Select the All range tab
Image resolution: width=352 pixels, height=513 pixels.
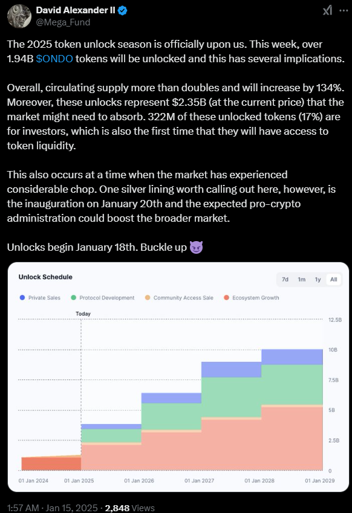[x=334, y=279]
